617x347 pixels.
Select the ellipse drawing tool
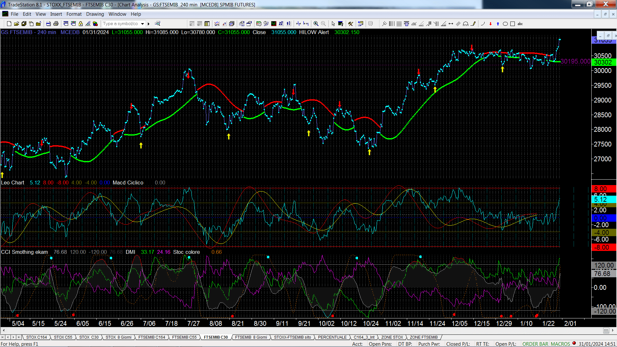(x=505, y=24)
